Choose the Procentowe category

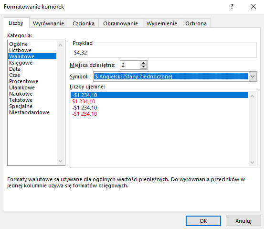[23, 81]
